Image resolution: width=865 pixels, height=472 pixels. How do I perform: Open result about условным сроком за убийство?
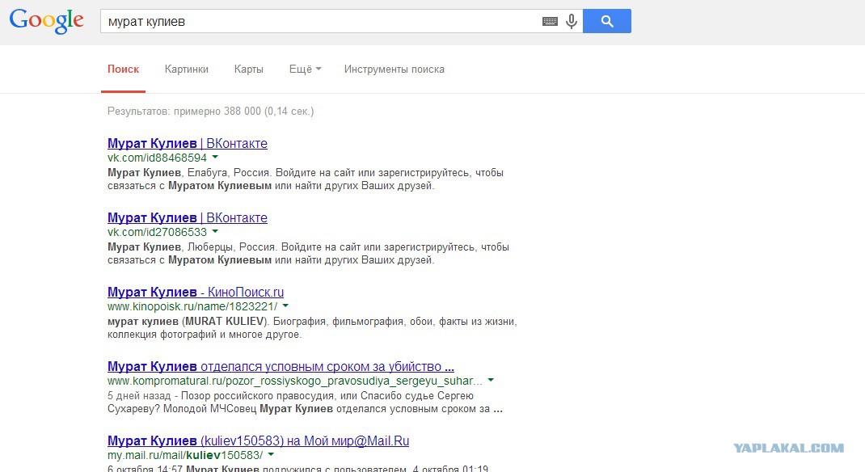pyautogui.click(x=281, y=367)
